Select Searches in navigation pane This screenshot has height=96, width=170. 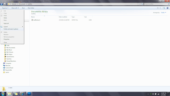[x=9, y=59]
